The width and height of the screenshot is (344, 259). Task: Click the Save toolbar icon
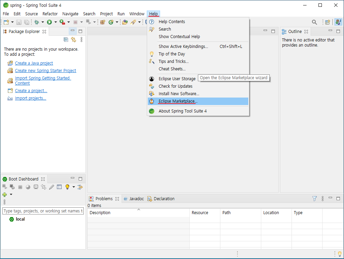pos(19,22)
